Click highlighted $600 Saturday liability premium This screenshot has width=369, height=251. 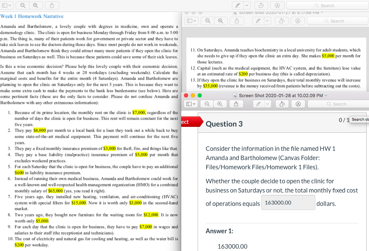click(19, 173)
